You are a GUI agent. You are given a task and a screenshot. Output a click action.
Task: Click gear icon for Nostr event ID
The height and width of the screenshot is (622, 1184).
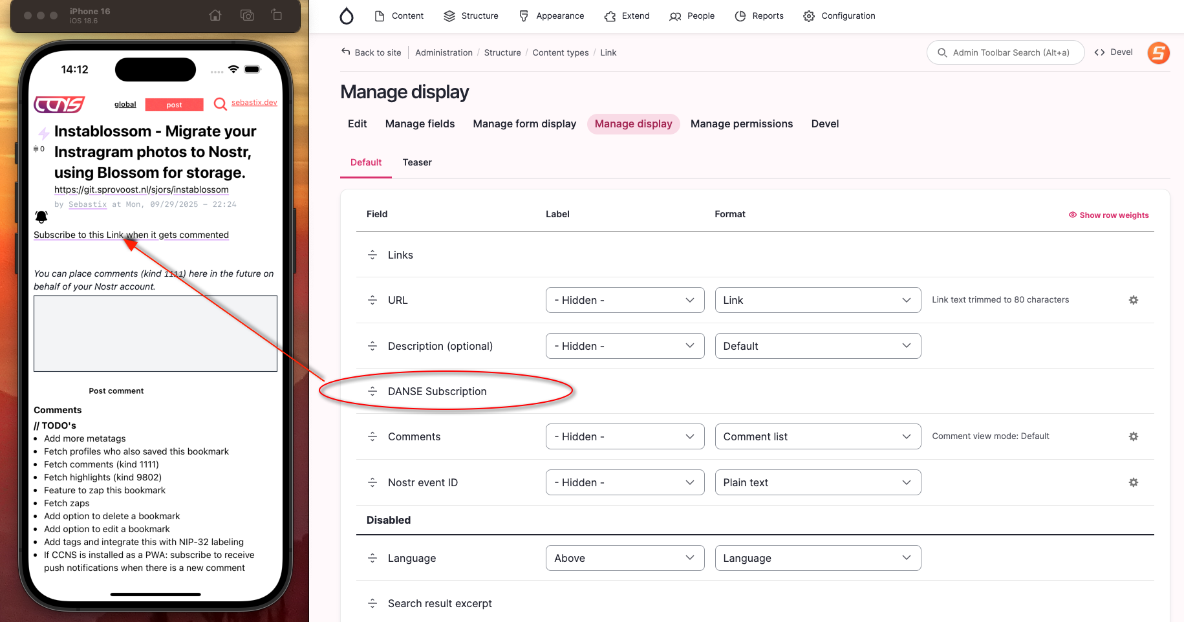[x=1133, y=482]
